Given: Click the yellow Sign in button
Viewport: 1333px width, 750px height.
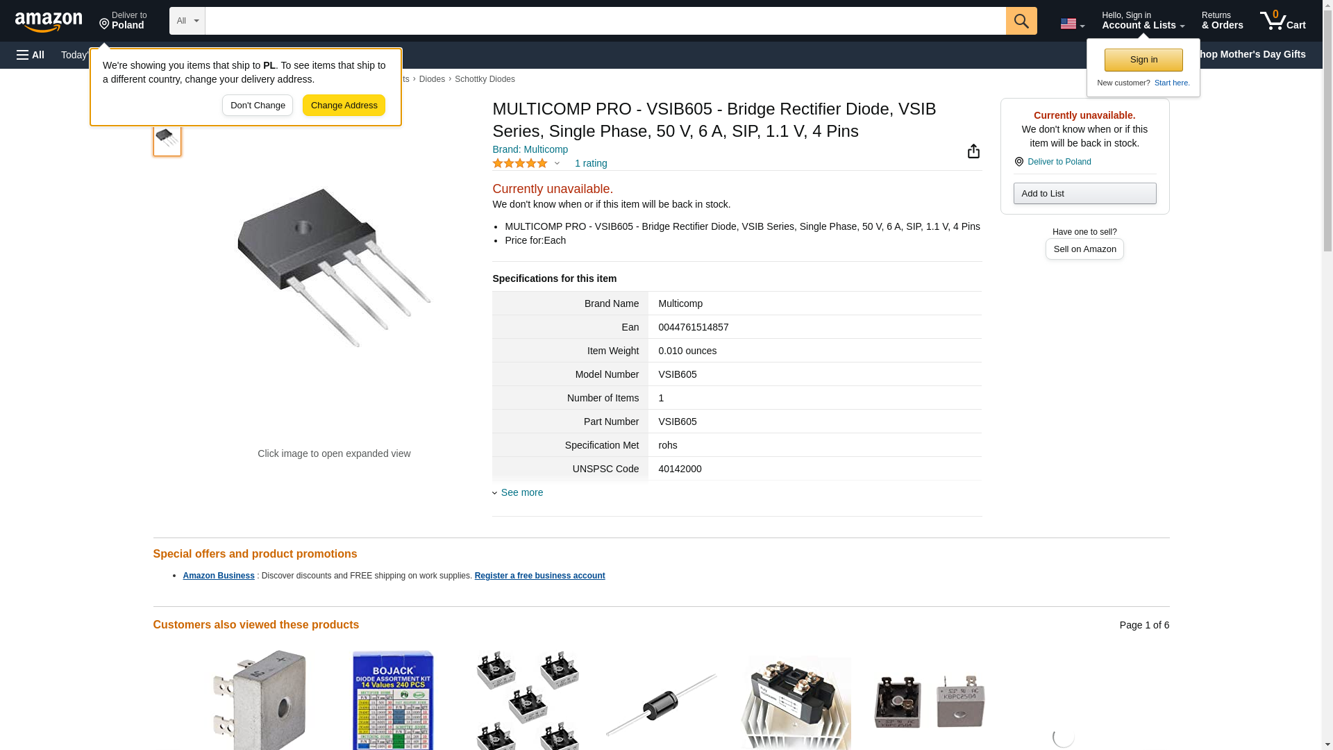Looking at the screenshot, I should 1143,60.
